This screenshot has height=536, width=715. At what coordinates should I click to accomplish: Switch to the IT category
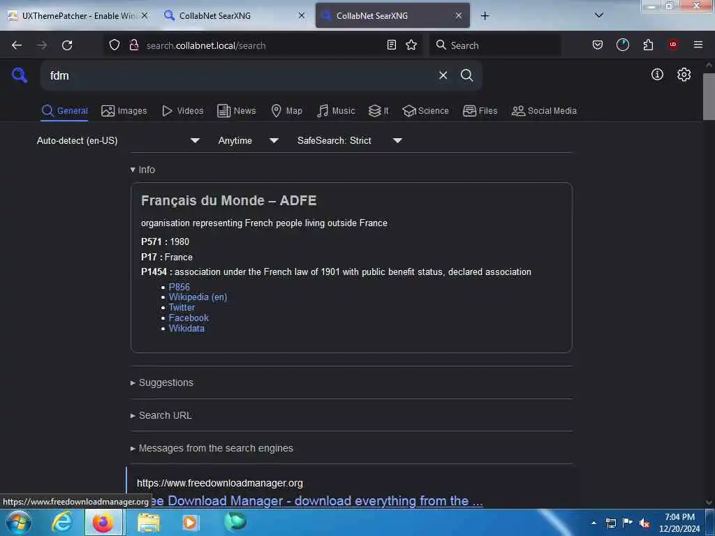(x=378, y=111)
